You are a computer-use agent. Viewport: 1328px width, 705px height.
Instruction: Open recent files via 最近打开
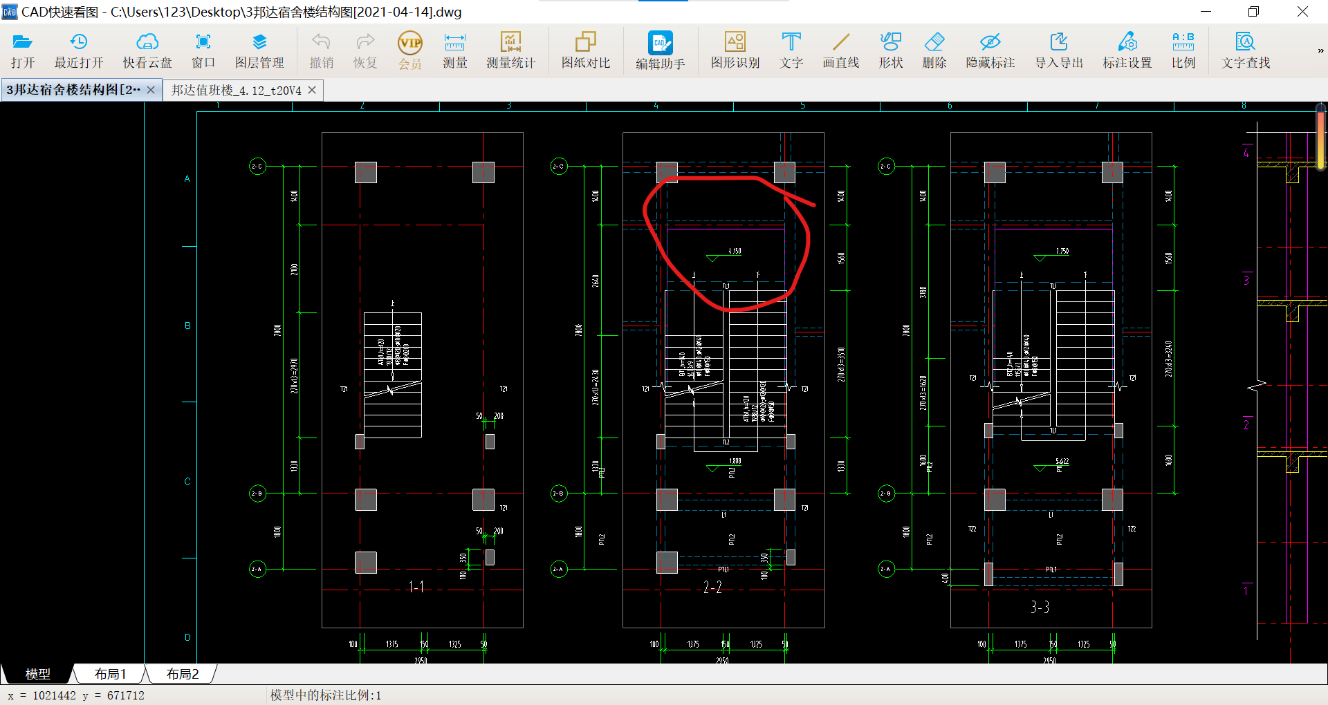click(x=79, y=51)
